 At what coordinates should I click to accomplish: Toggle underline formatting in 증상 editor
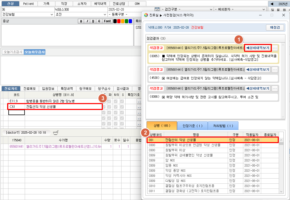[93, 21]
